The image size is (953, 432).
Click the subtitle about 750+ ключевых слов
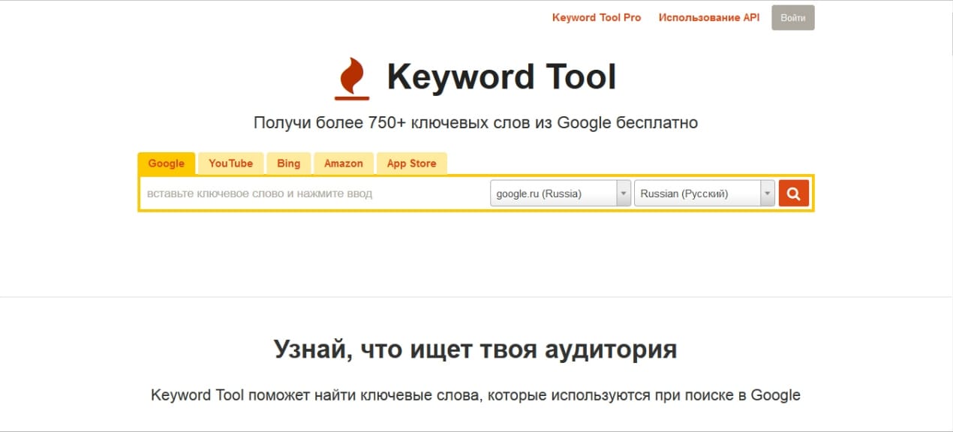[476, 122]
